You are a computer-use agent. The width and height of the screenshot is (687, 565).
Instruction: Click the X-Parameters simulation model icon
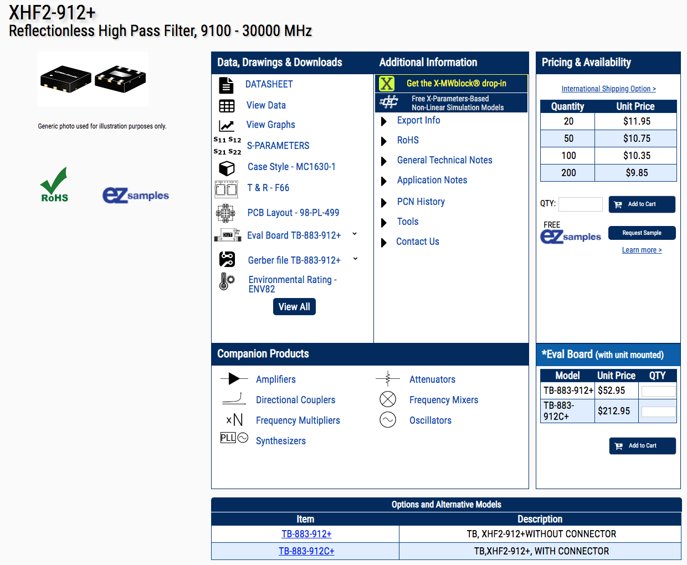389,102
